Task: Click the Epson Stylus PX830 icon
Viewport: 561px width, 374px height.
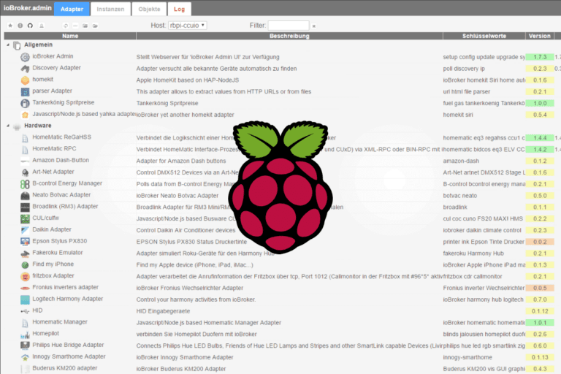Action: [x=25, y=242]
